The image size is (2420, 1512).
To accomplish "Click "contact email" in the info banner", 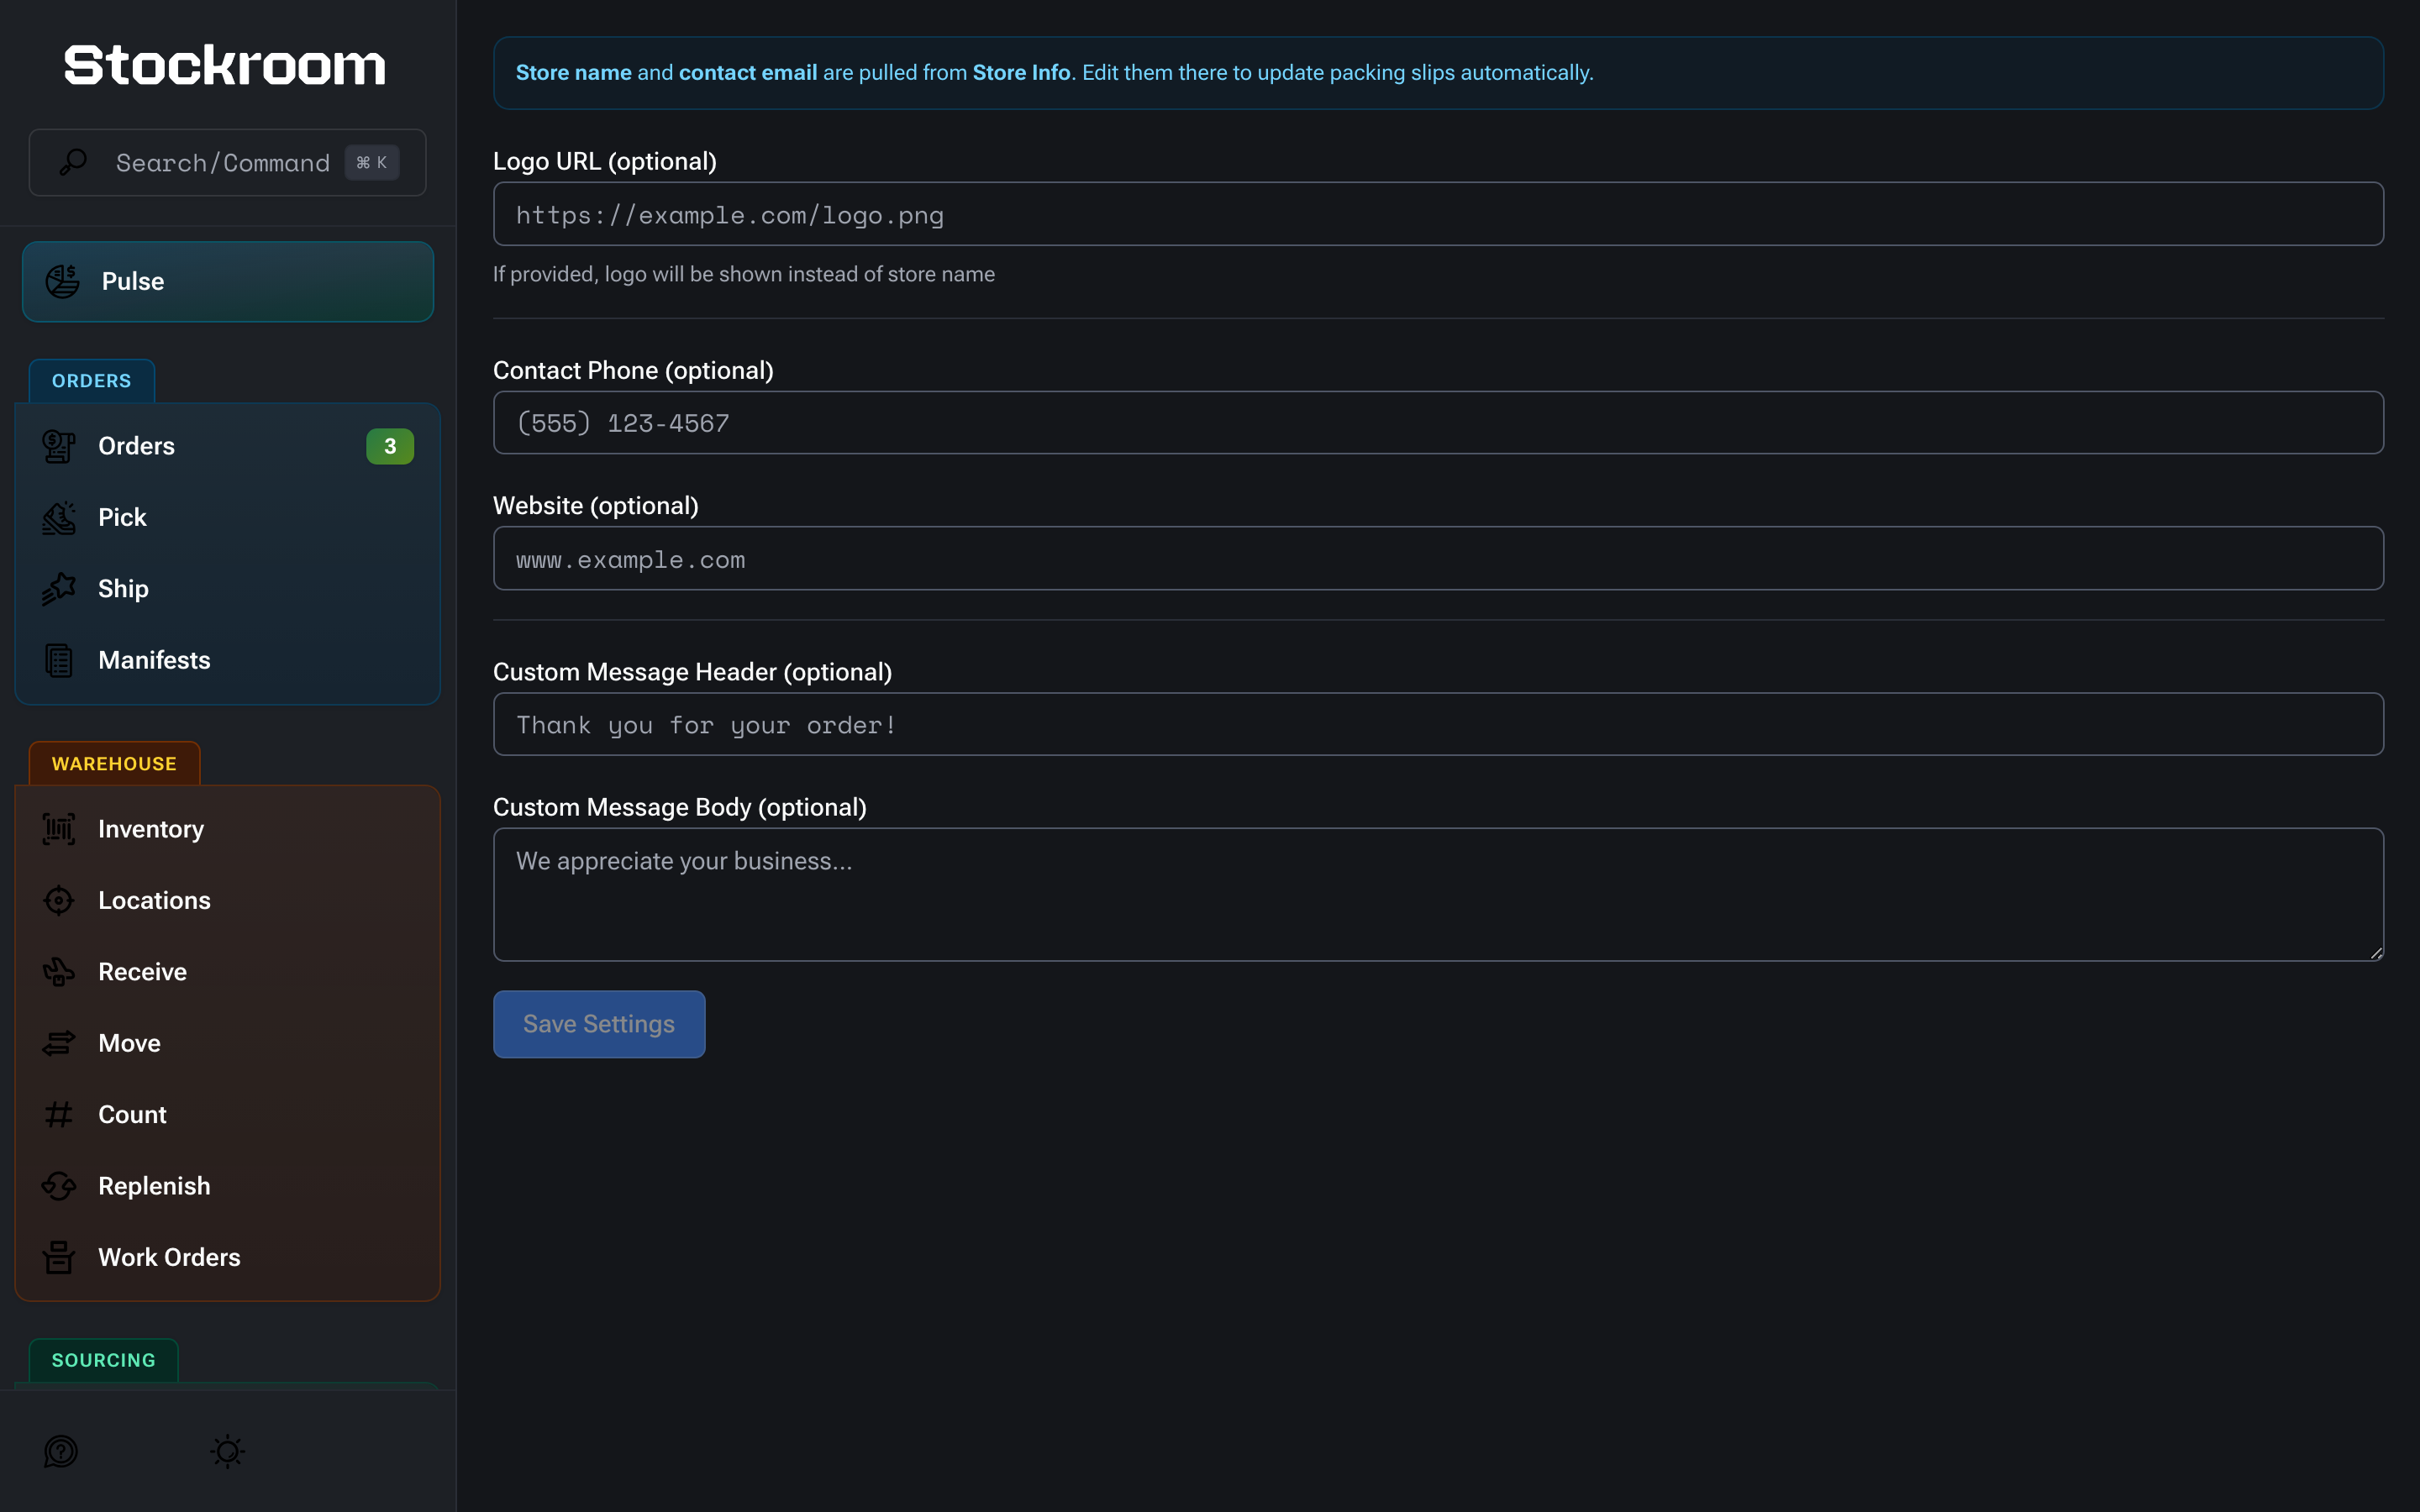I will click(x=748, y=73).
